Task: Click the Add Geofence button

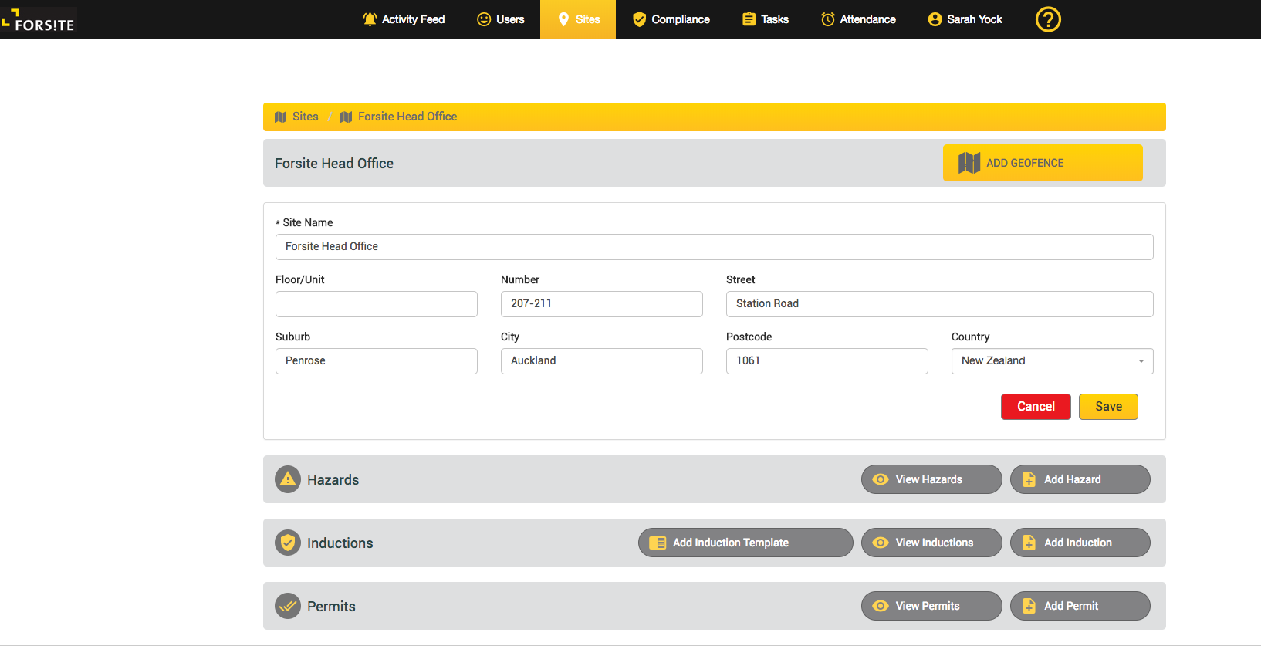Action: click(x=1043, y=163)
